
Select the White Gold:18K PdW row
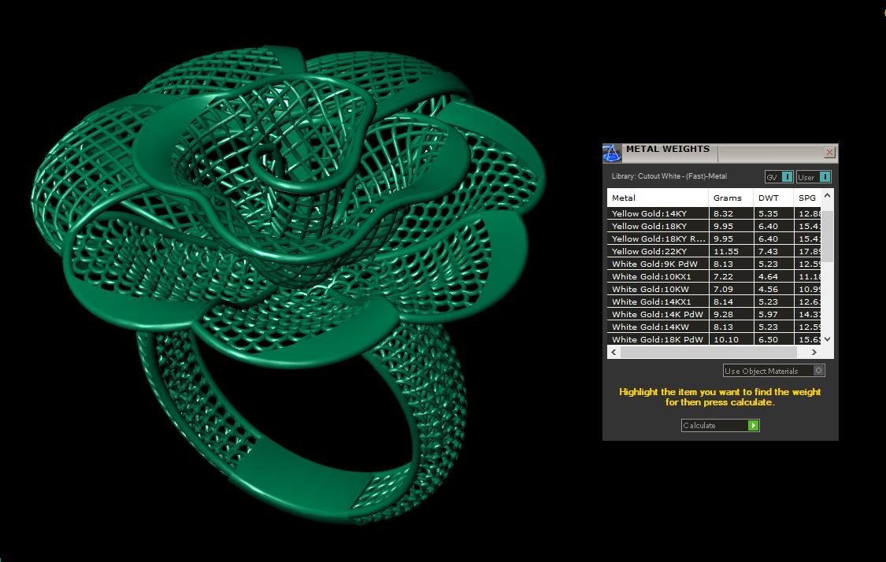click(x=714, y=339)
